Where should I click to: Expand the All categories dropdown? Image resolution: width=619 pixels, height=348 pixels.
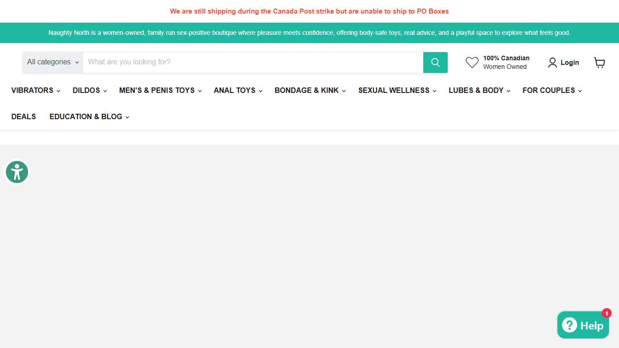(x=53, y=63)
